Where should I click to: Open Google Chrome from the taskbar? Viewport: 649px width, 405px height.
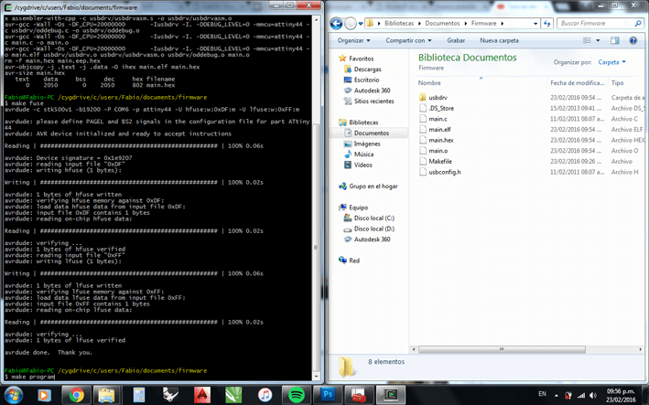click(76, 395)
